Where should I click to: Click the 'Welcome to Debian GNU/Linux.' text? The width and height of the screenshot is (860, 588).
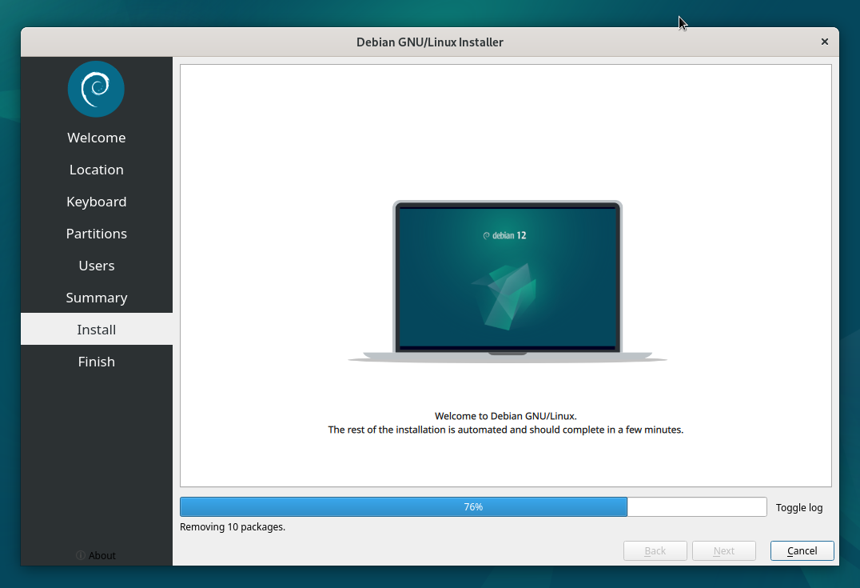pos(506,416)
